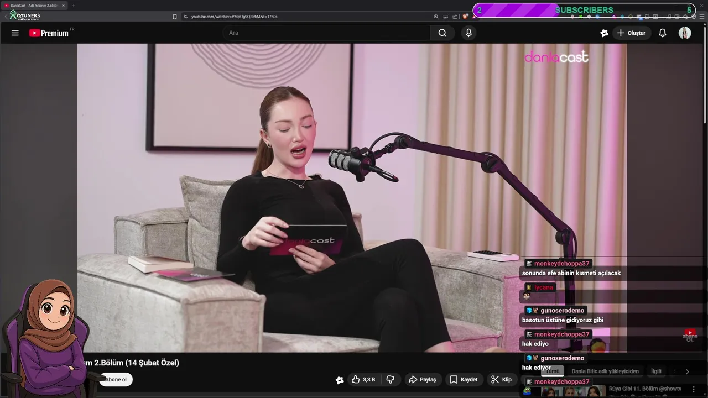Click the picture-in-picture icon in address bar
Screen dimensions: 708x398
(446, 17)
